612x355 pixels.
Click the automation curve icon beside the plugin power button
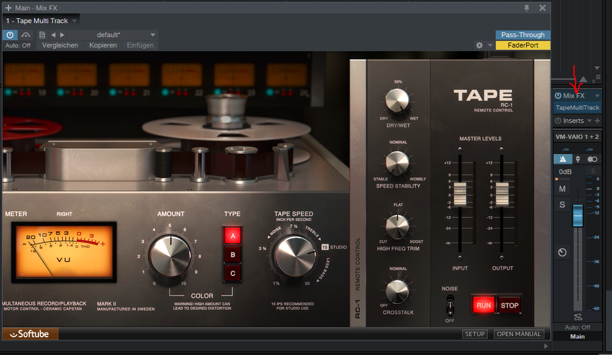[26, 35]
